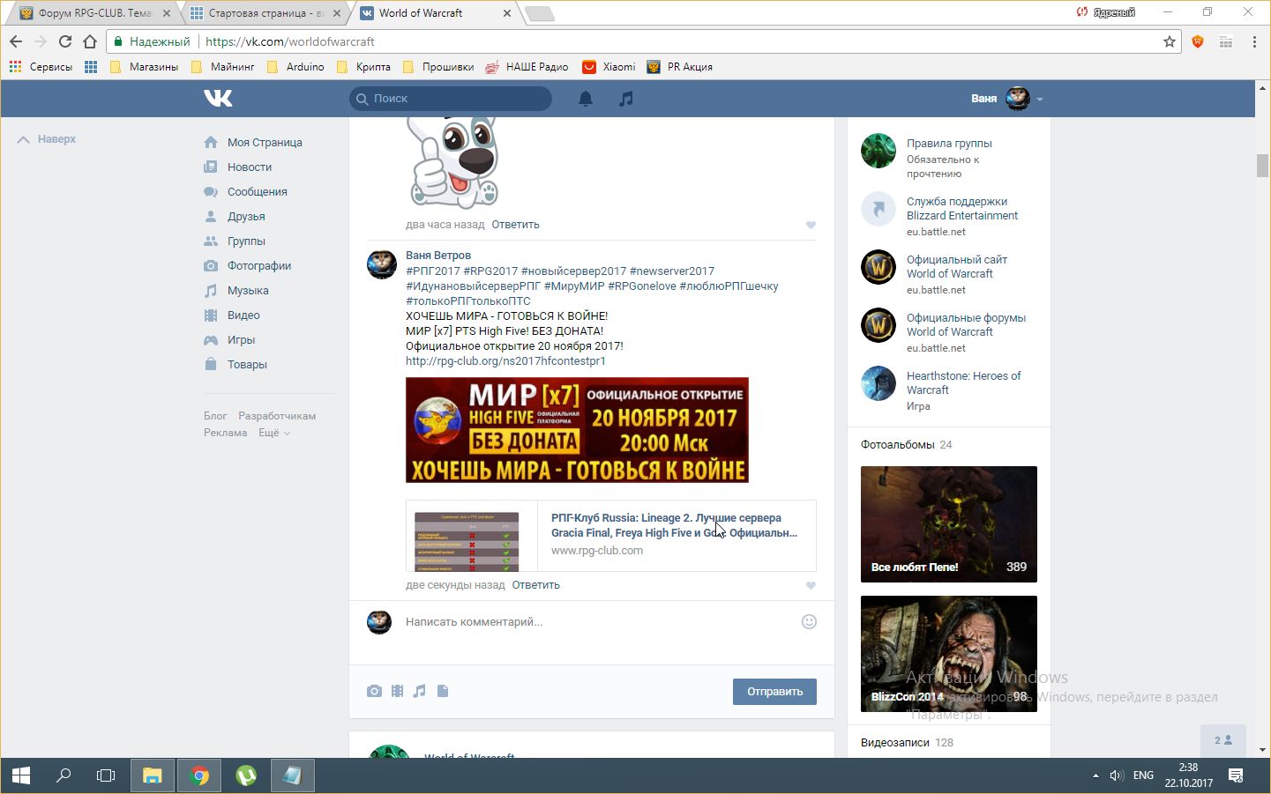Open rpg-club.org contest link
This screenshot has width=1271, height=794.
pyautogui.click(x=505, y=361)
